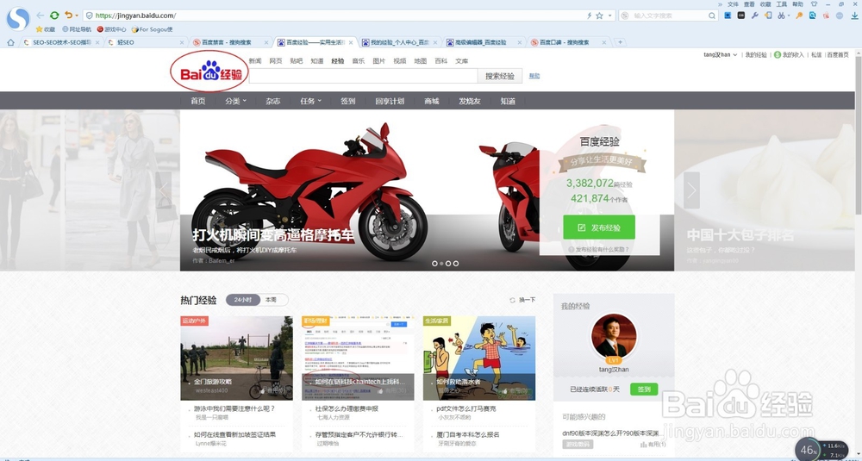The width and height of the screenshot is (862, 461).
Task: Switch to the 轻SEO tab
Action: click(147, 42)
